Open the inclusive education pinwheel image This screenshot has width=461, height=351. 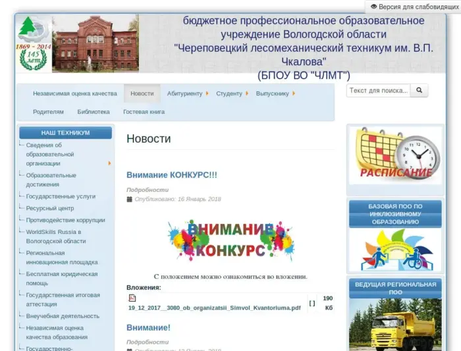[x=395, y=250]
